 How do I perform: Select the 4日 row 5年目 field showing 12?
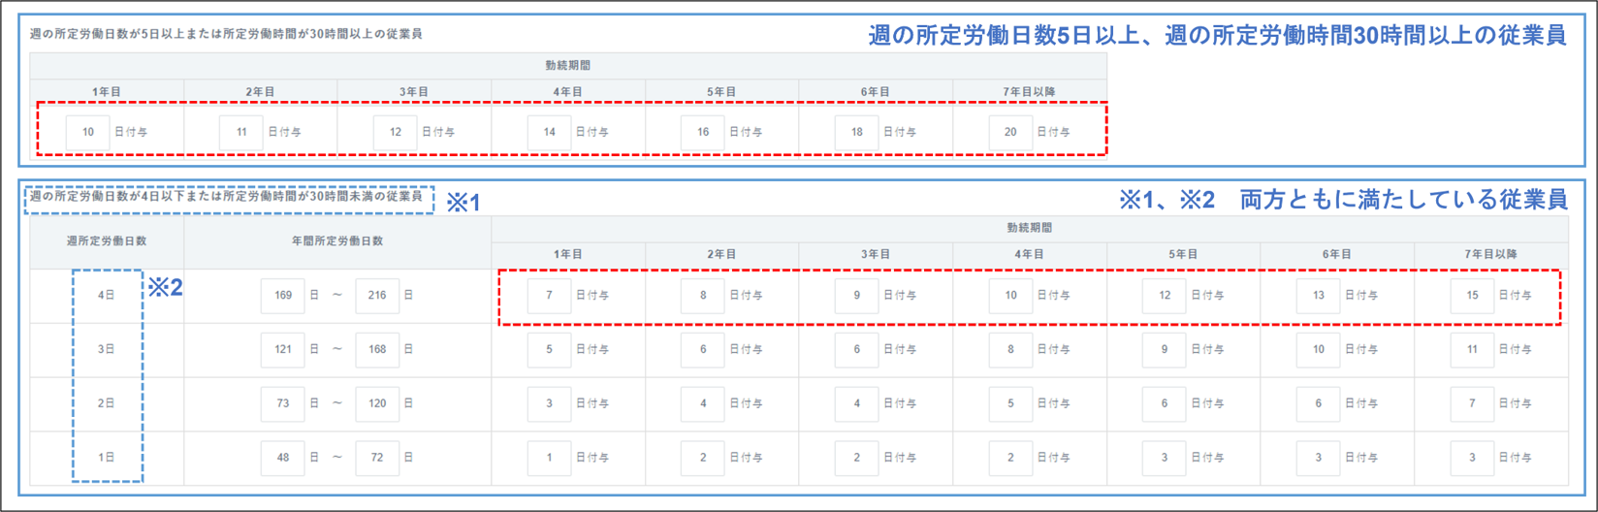pyautogui.click(x=1165, y=296)
